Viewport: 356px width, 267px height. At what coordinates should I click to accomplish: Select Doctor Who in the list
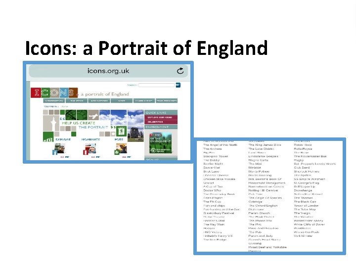tap(212, 190)
